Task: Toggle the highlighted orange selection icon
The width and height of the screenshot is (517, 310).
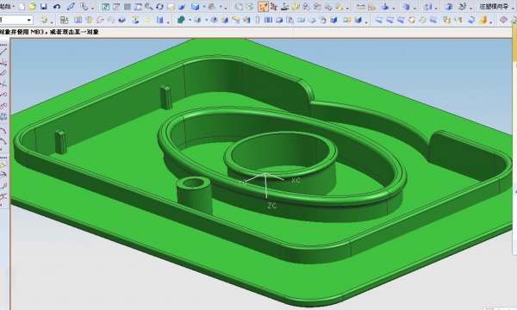Action: [263, 7]
